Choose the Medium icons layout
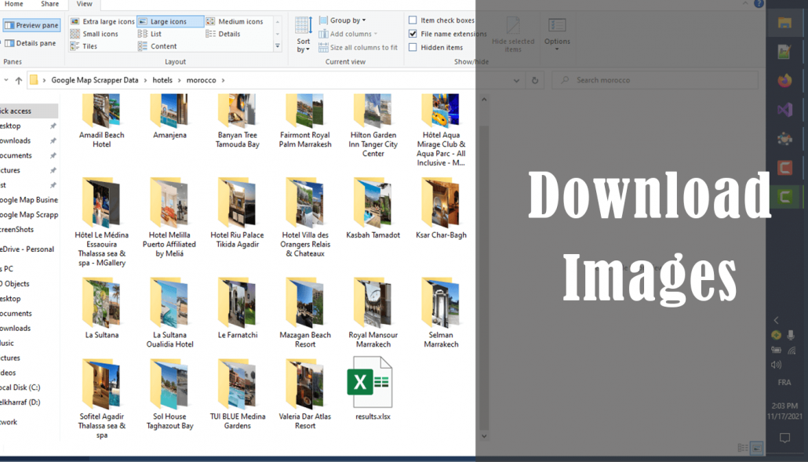 [235, 22]
